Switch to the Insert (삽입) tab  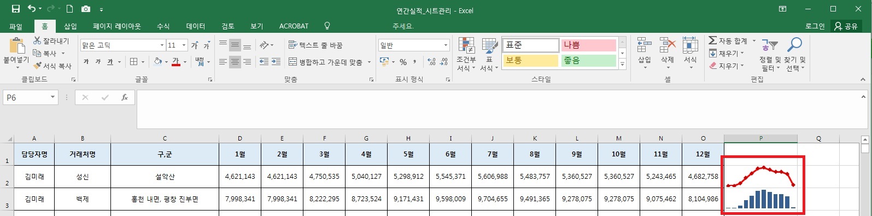point(70,26)
